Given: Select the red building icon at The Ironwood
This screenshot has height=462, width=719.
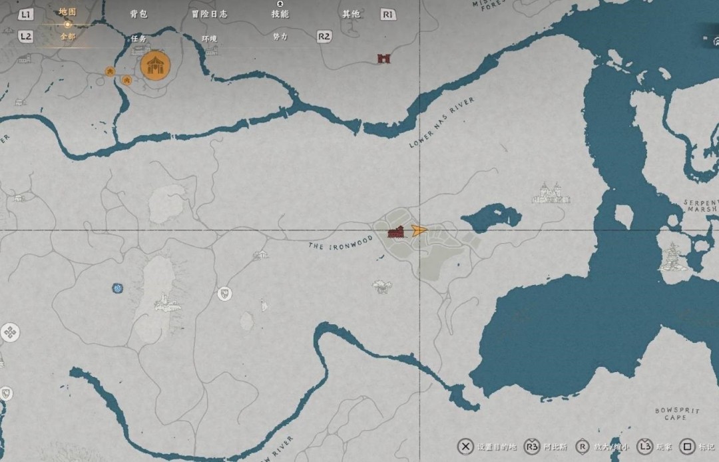Looking at the screenshot, I should tap(395, 232).
